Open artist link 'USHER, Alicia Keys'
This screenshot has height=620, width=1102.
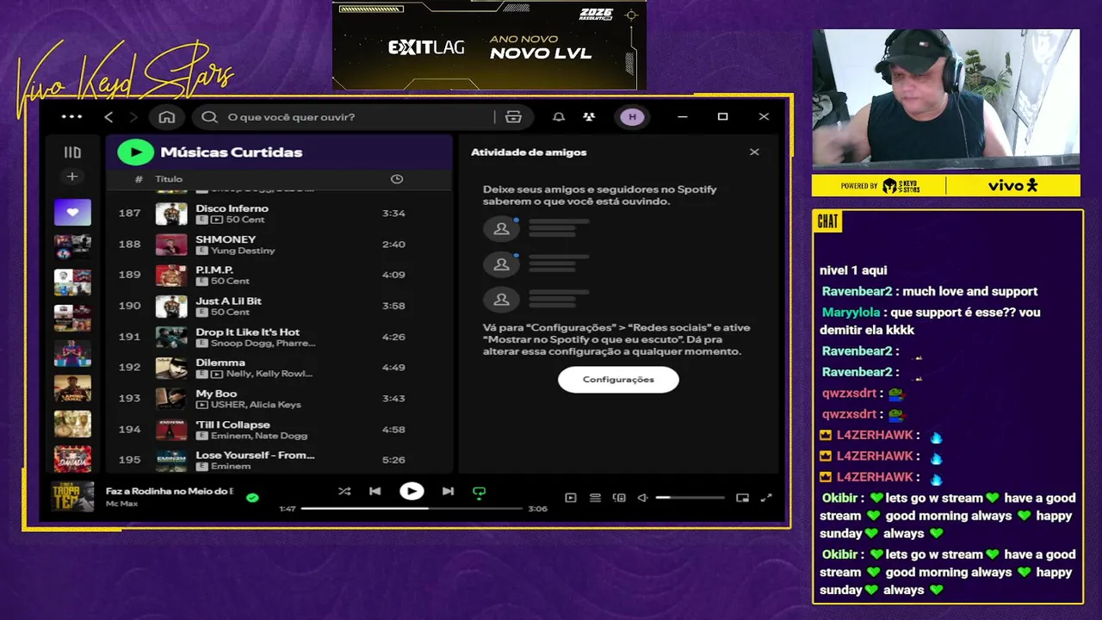pyautogui.click(x=256, y=405)
